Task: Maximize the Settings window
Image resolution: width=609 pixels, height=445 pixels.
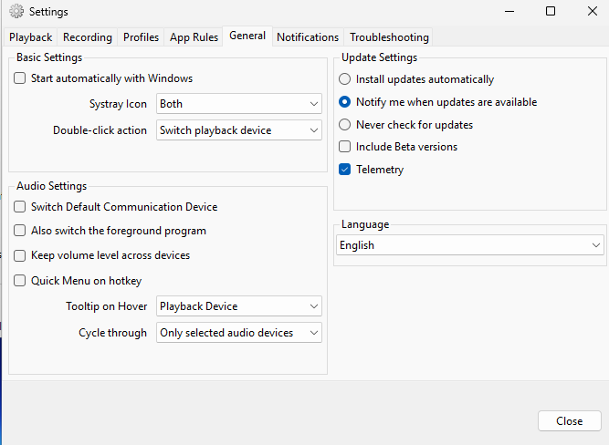Action: pos(551,11)
